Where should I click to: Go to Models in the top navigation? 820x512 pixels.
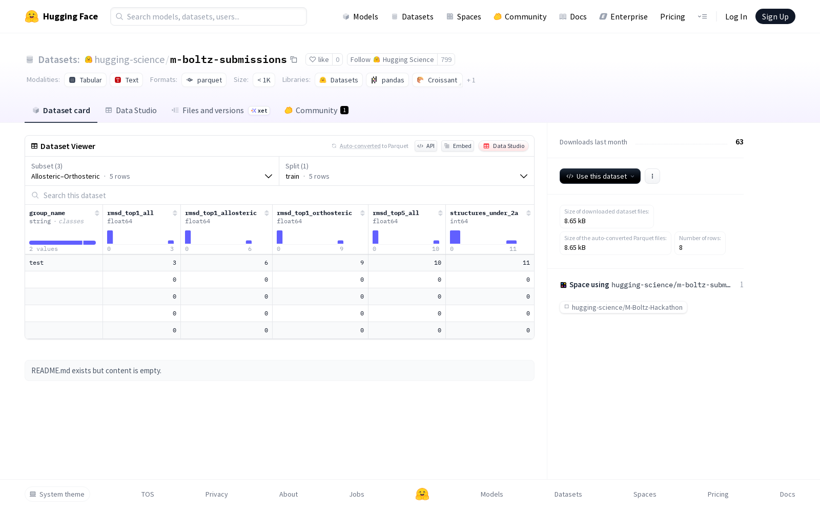pyautogui.click(x=360, y=16)
